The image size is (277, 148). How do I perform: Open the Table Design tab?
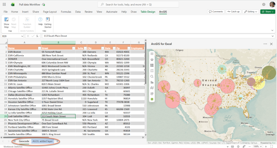148,11
